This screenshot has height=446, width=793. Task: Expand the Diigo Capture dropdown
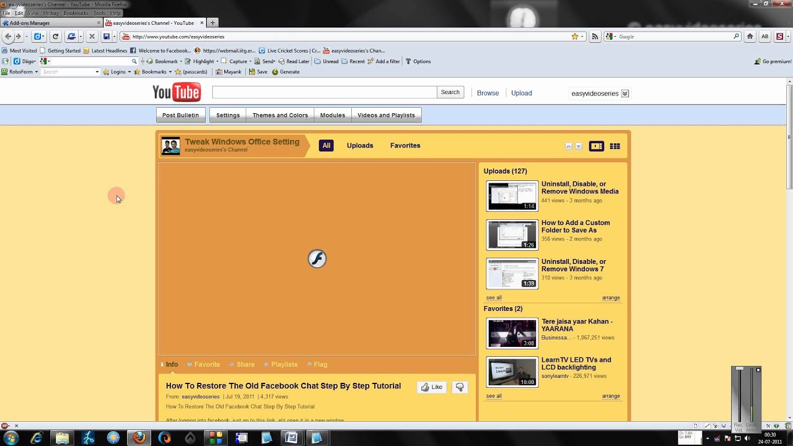click(x=250, y=61)
